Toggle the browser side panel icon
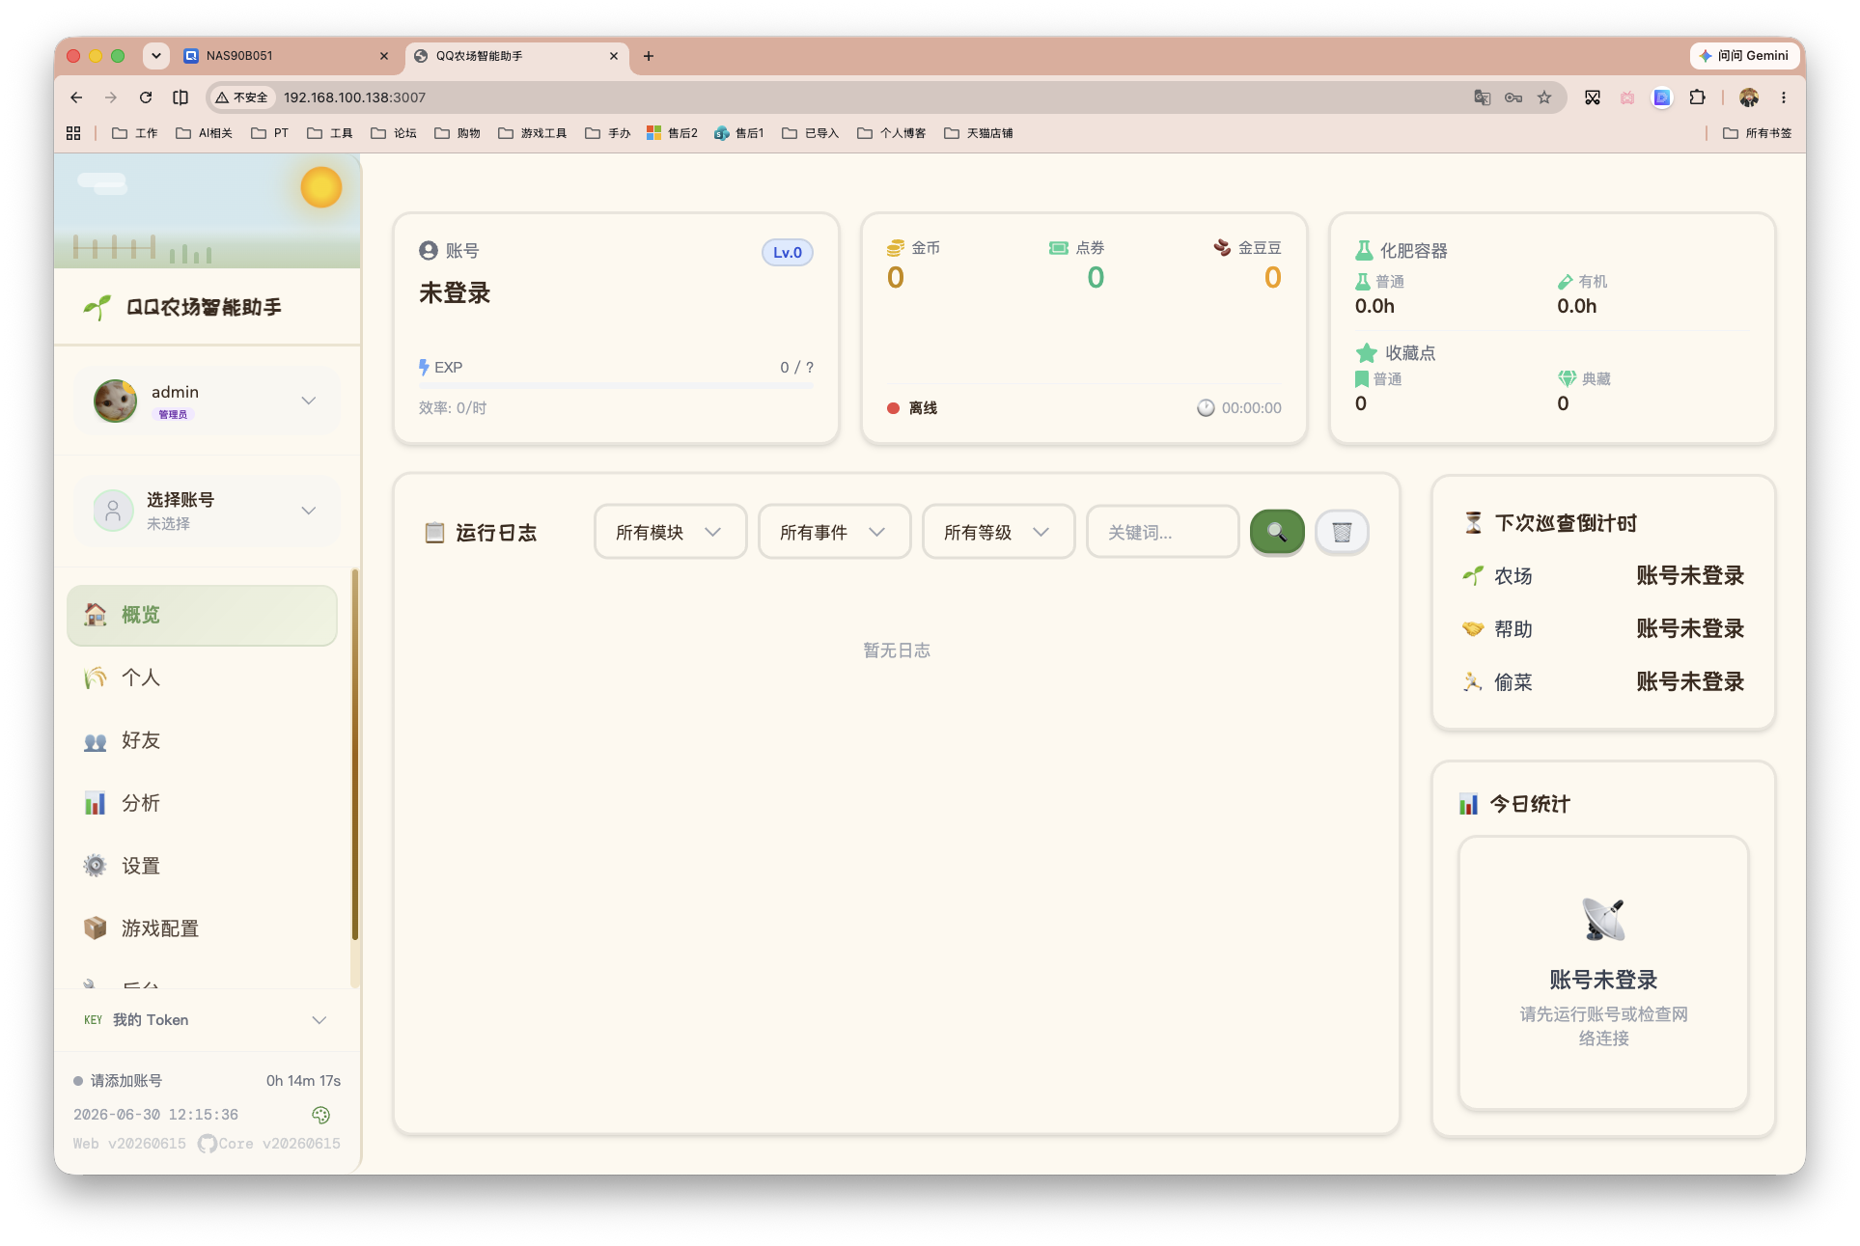 (x=180, y=97)
